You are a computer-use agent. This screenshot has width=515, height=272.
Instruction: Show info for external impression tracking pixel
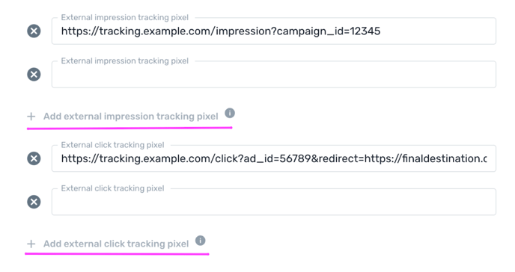click(230, 114)
